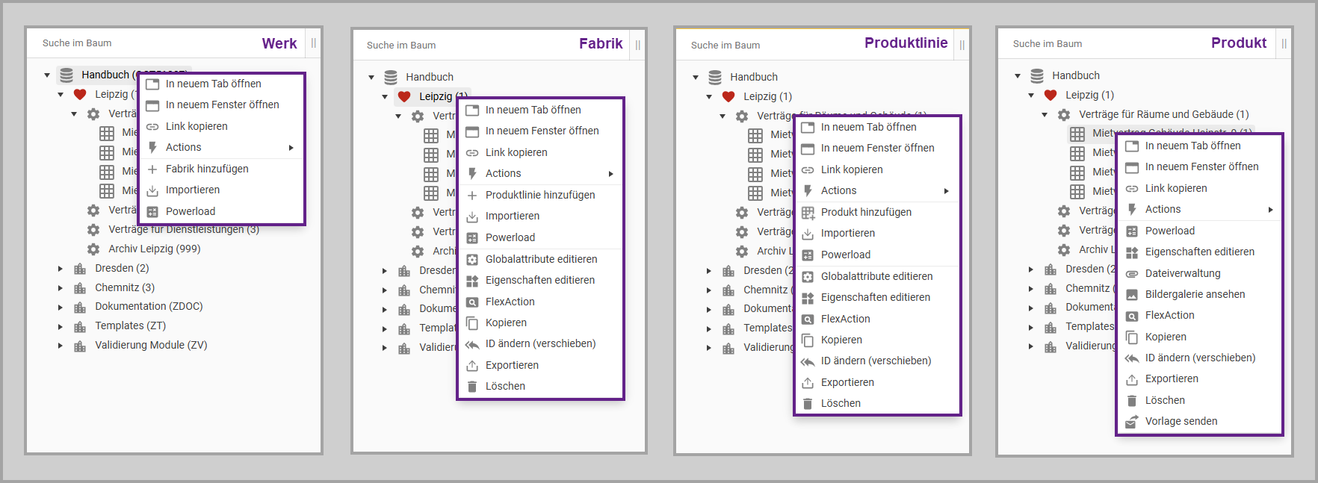
Task: Click the heart icon beside Leipzig in Werk panel
Action: (80, 94)
